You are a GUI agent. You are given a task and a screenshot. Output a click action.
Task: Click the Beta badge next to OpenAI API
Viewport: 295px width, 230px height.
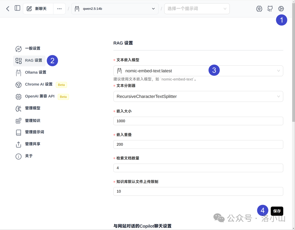click(x=63, y=97)
